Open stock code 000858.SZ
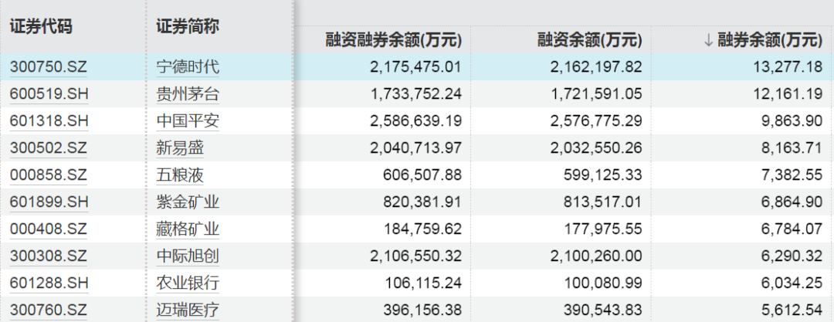The width and height of the screenshot is (834, 322). pos(49,175)
